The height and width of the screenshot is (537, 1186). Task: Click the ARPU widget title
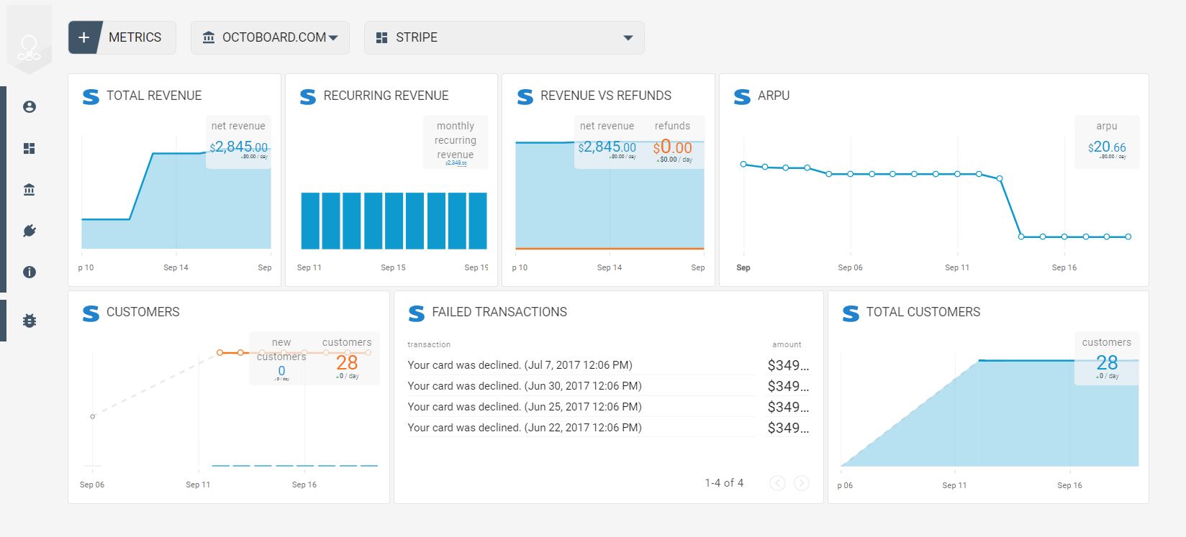click(774, 96)
